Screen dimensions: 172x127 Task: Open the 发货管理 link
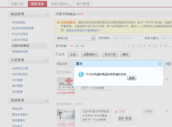tap(17, 92)
